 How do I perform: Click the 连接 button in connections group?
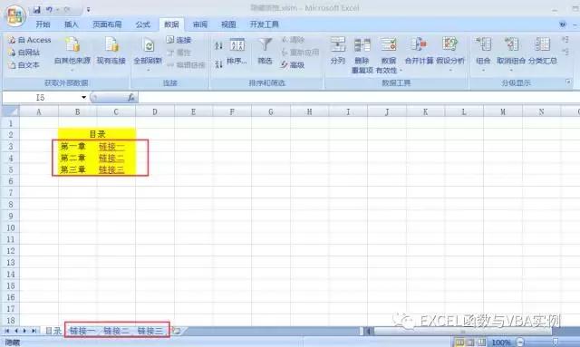click(179, 40)
